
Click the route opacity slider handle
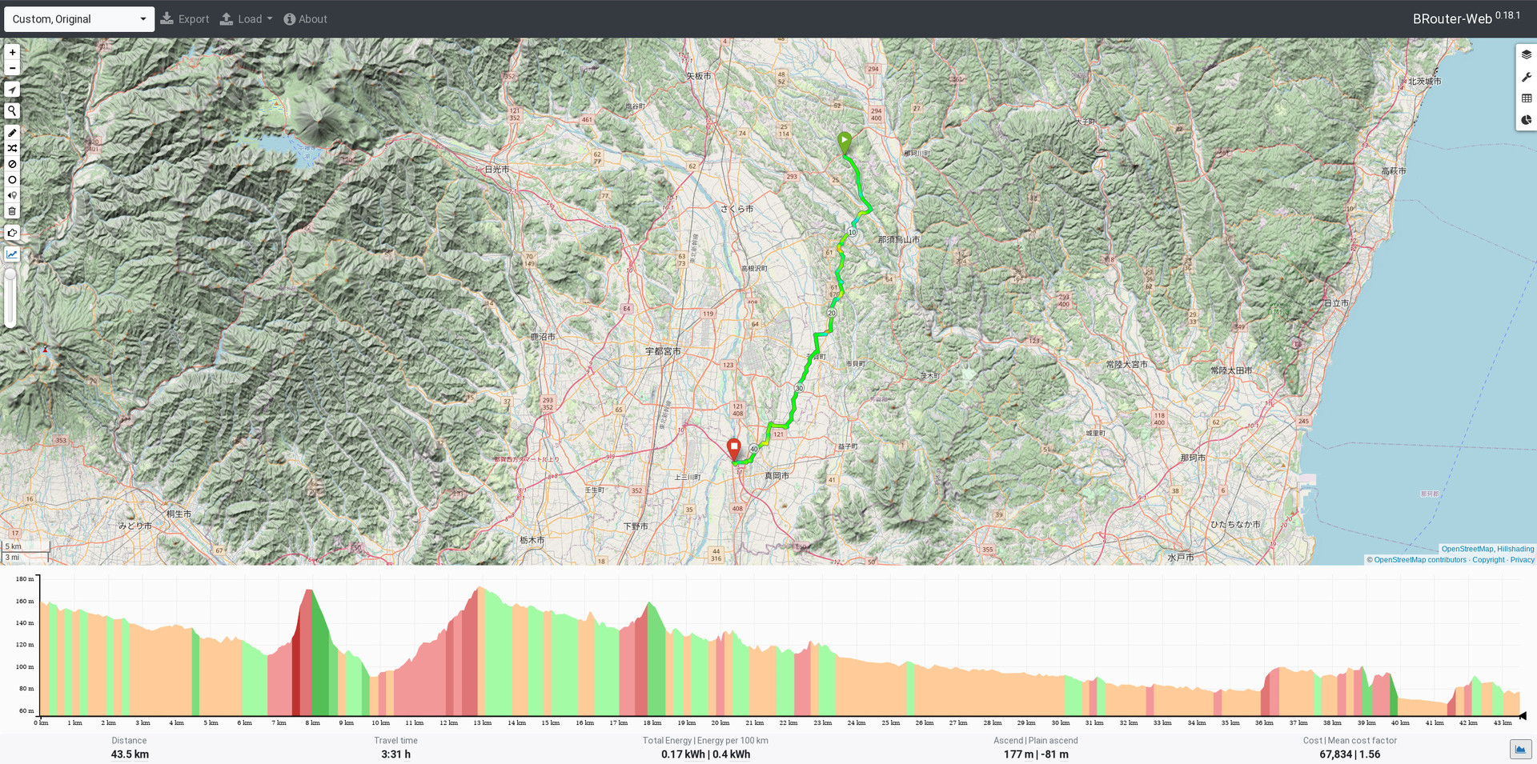[10, 275]
